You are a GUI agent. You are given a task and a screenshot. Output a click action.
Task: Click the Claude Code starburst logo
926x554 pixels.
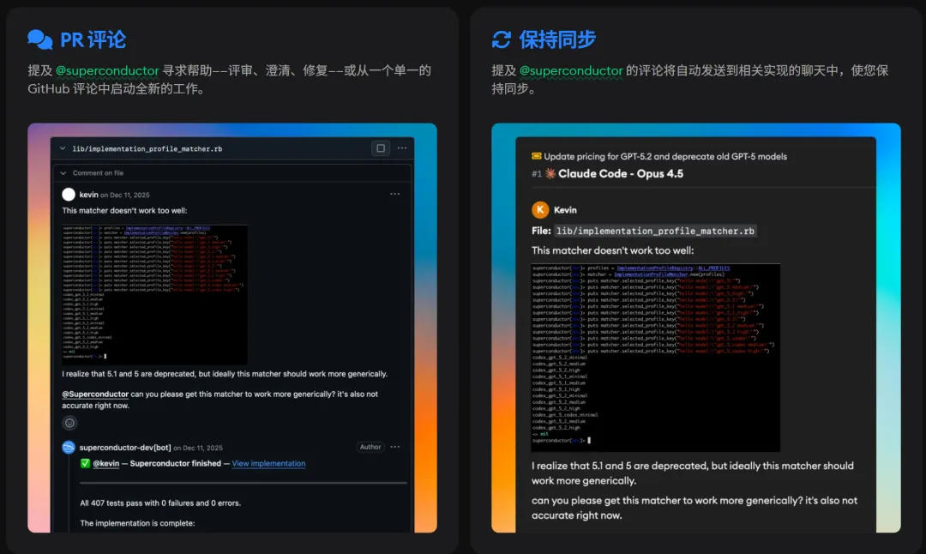click(x=550, y=173)
